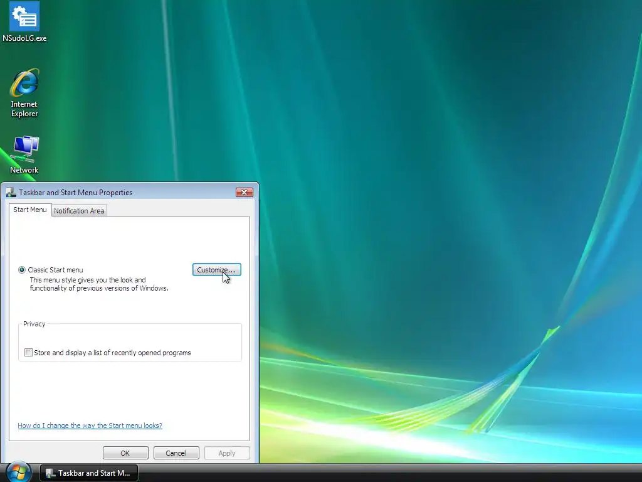This screenshot has width=642, height=482.
Task: Click the Privacy group label
Action: tap(34, 324)
